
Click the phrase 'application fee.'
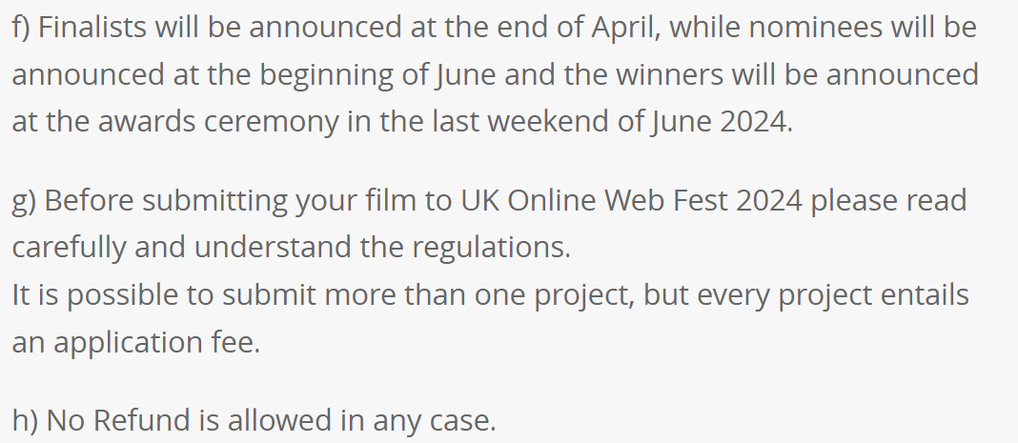point(156,342)
